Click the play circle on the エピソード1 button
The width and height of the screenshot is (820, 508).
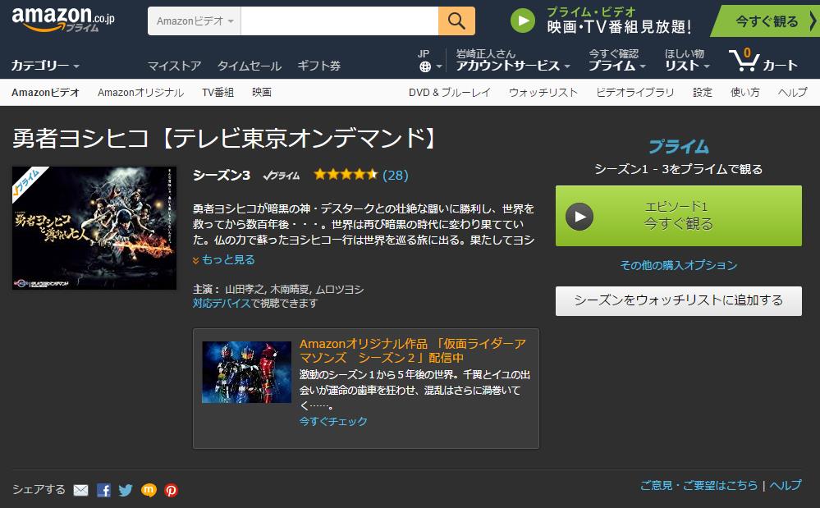(579, 217)
